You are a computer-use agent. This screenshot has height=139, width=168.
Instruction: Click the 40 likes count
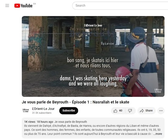pos(121,111)
